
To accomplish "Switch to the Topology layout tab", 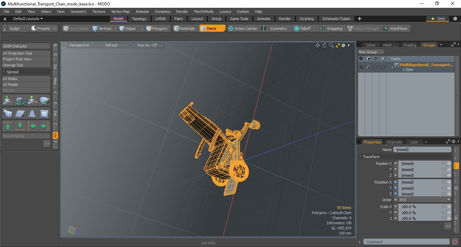I will click(x=139, y=19).
